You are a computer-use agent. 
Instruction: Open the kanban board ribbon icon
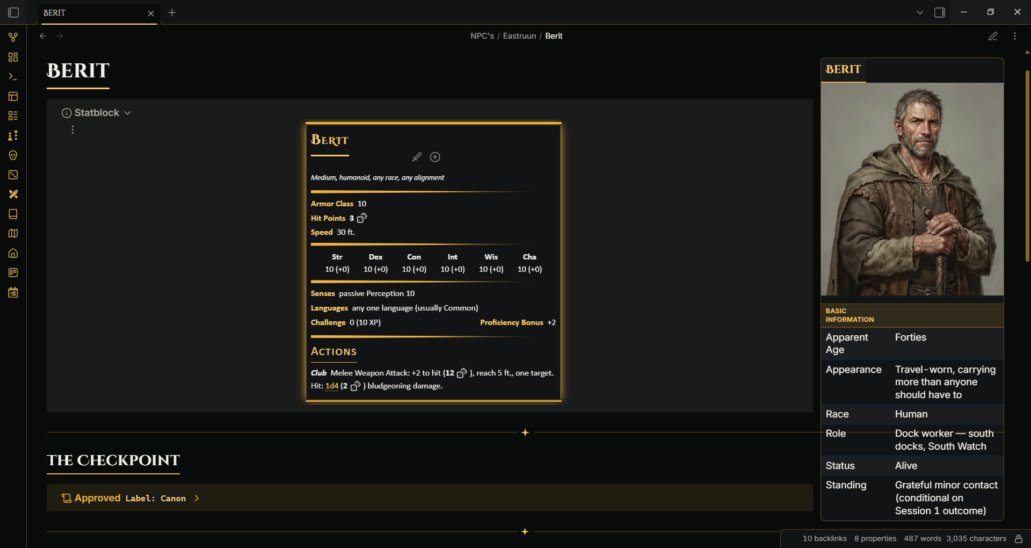click(13, 272)
